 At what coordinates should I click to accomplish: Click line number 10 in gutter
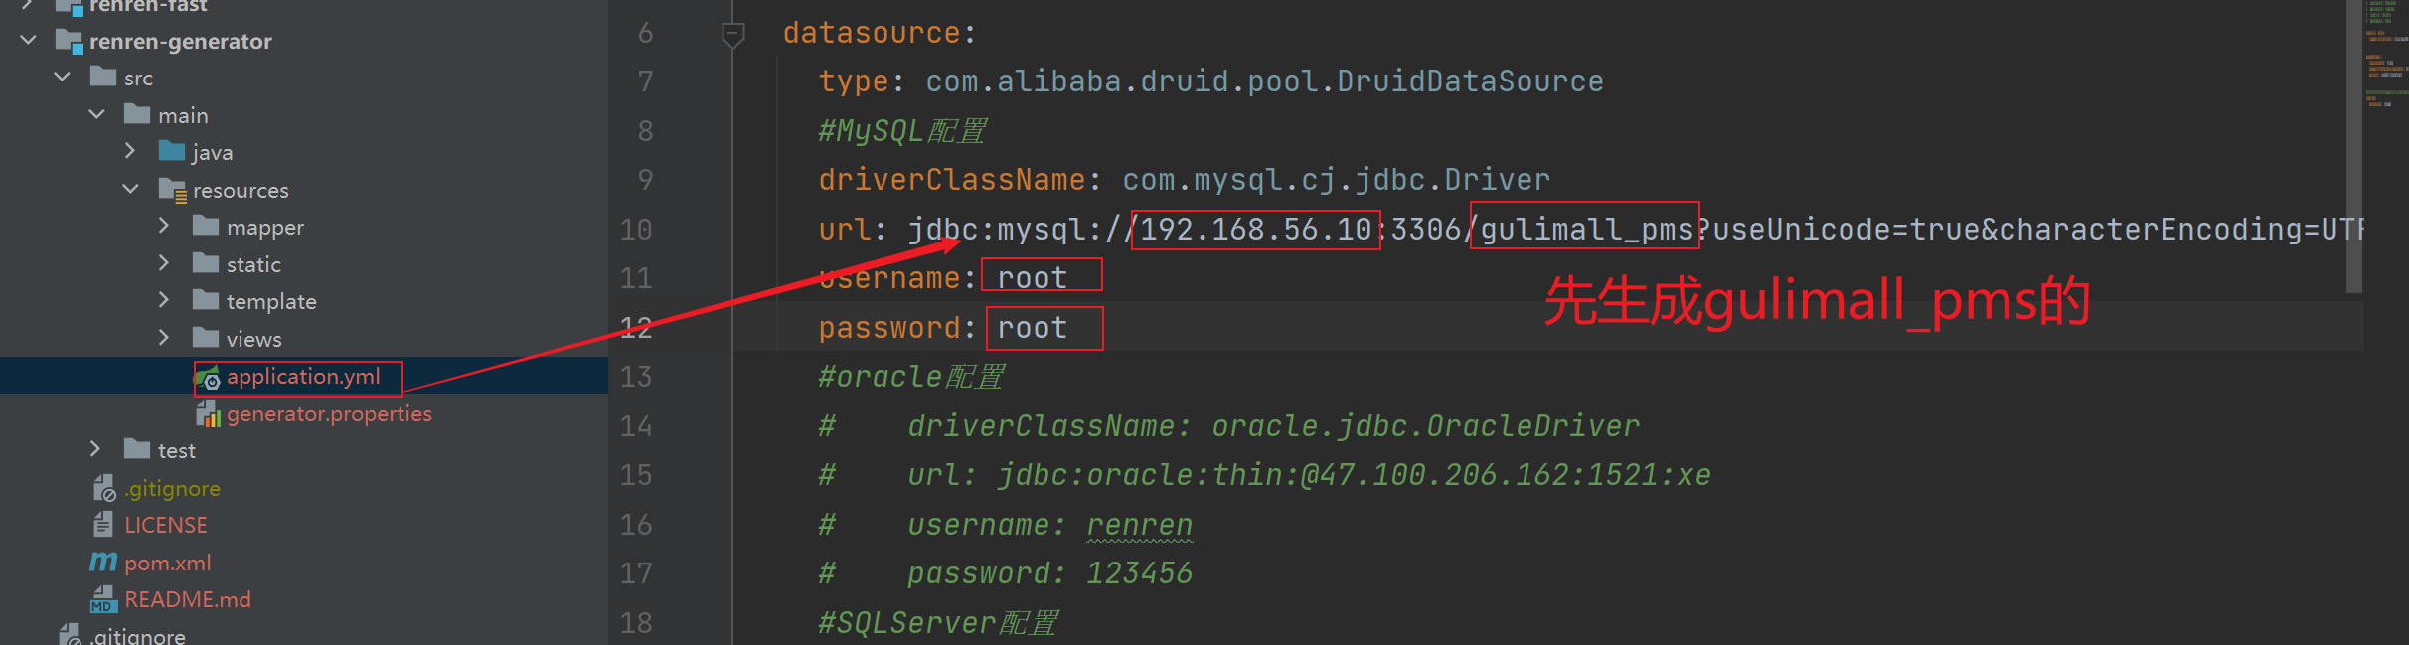point(636,230)
